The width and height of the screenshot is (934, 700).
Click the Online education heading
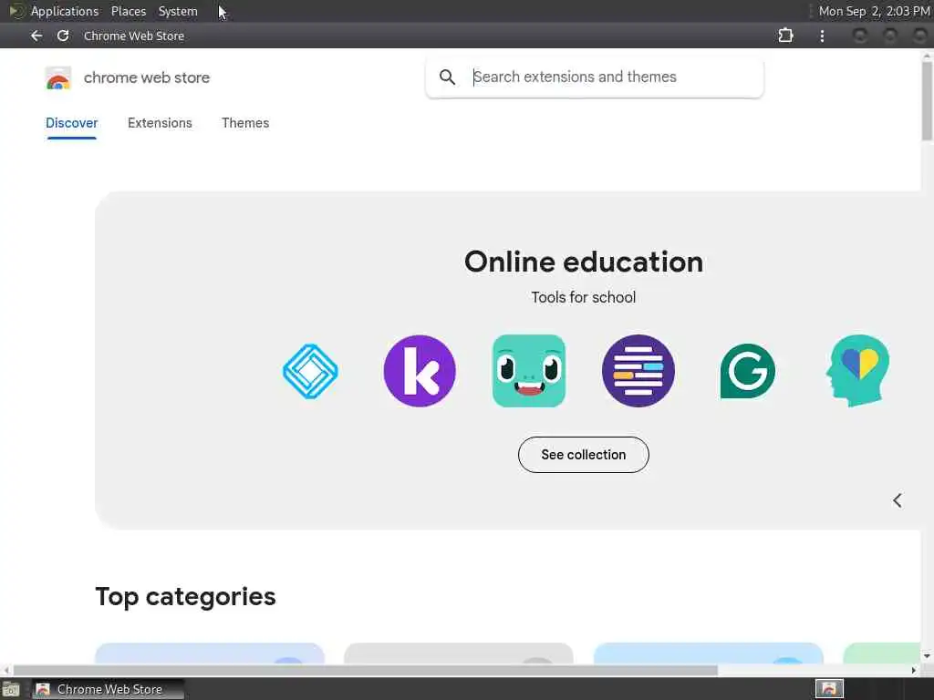(584, 262)
